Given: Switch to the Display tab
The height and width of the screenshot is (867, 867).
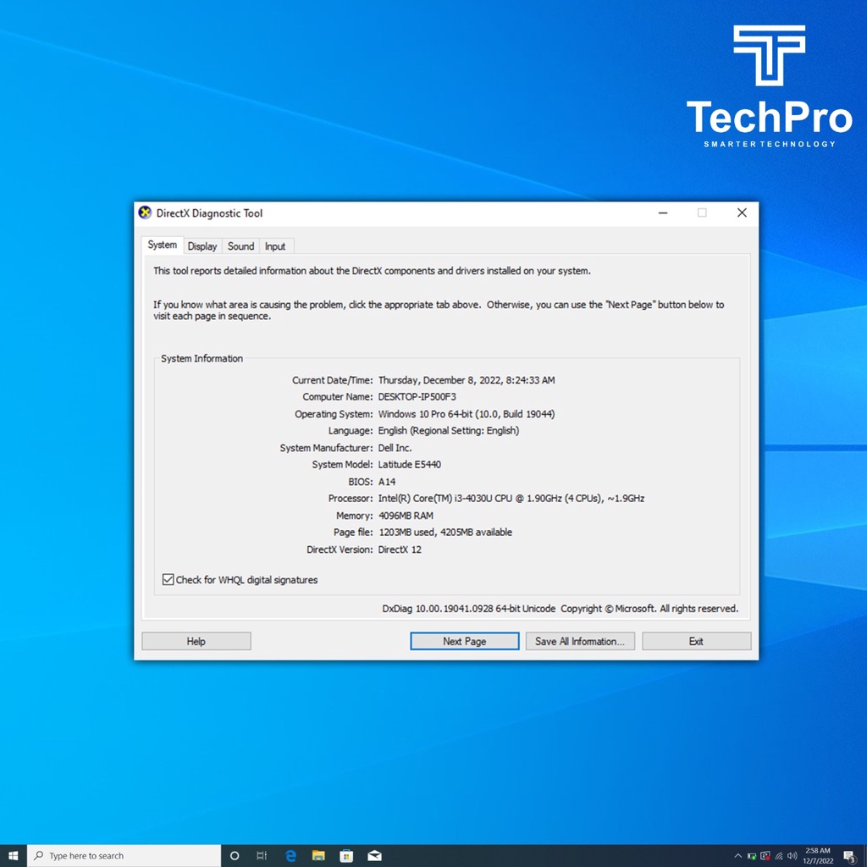Looking at the screenshot, I should coord(202,246).
